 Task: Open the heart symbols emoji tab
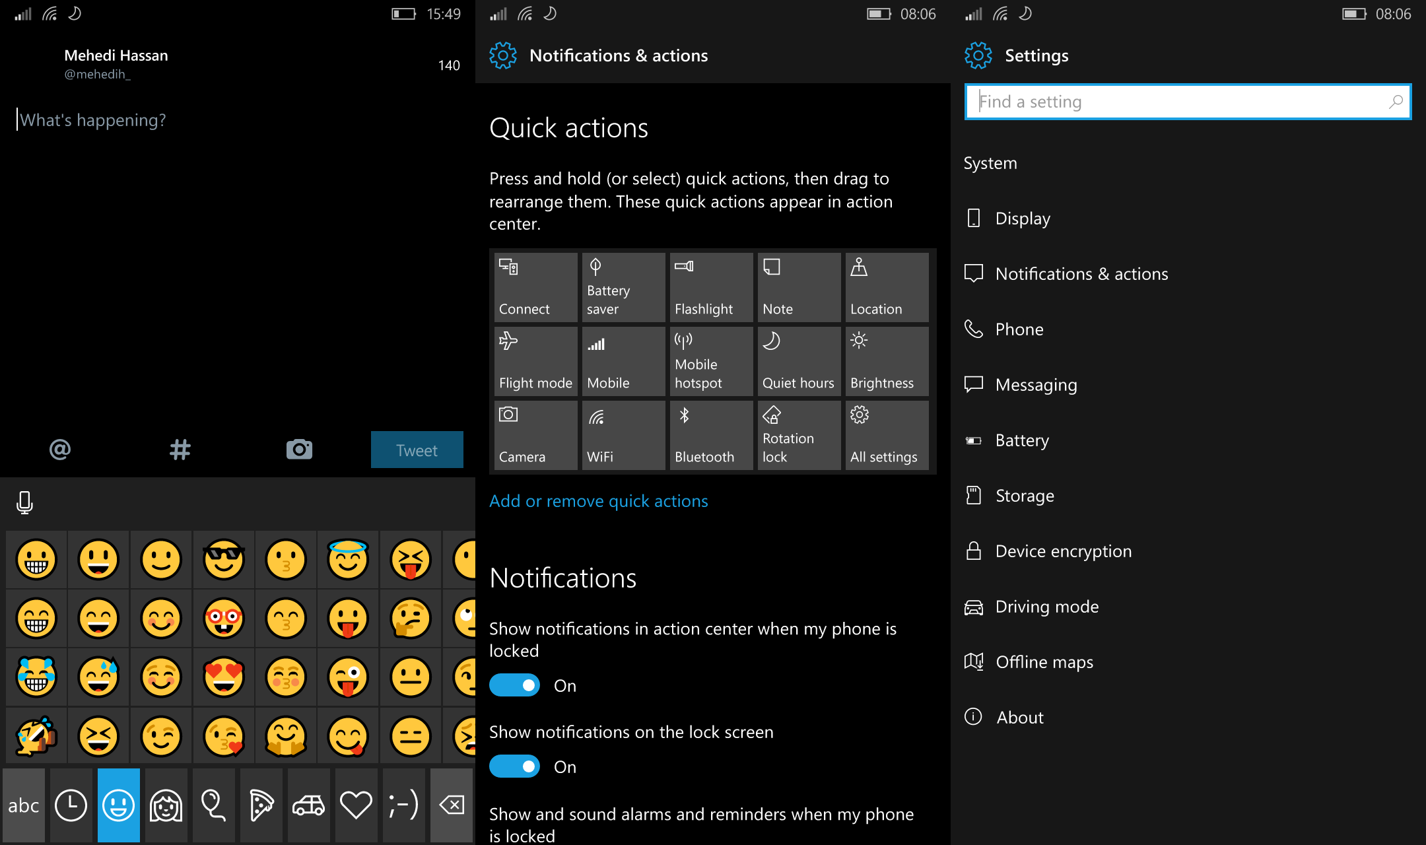356,805
